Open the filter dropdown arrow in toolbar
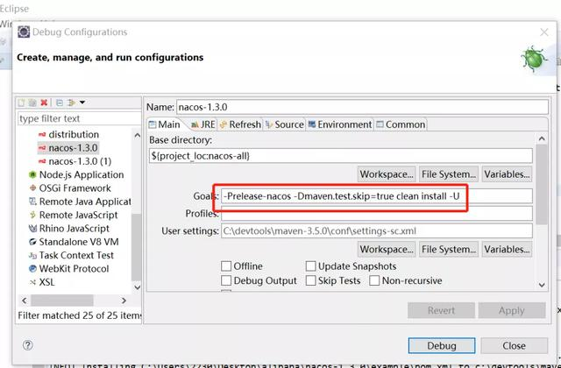The image size is (561, 368). pos(82,103)
